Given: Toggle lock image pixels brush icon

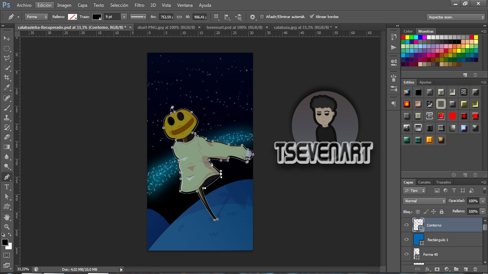Looking at the screenshot, I should (426, 212).
